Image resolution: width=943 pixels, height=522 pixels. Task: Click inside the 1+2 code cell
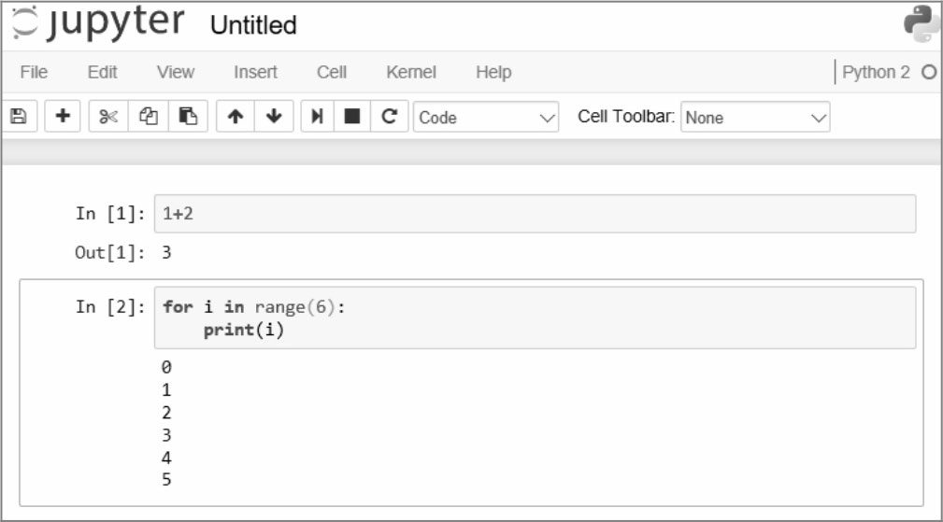(536, 213)
